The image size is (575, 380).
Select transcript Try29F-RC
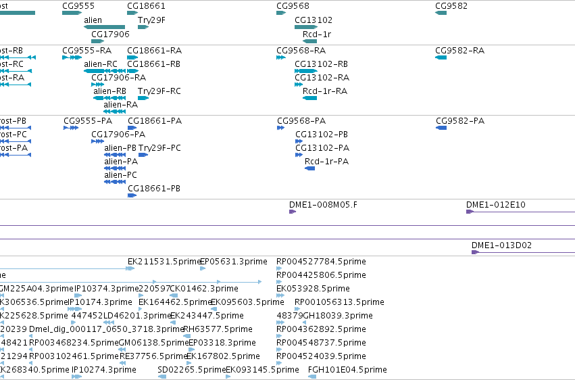pos(159,91)
